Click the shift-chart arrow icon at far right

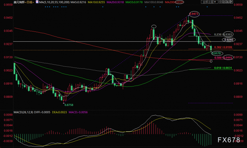tap(231, 2)
